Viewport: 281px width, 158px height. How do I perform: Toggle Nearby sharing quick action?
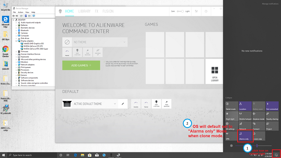pyautogui.click(x=272, y=116)
